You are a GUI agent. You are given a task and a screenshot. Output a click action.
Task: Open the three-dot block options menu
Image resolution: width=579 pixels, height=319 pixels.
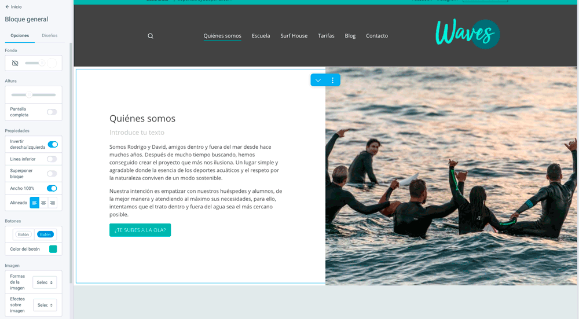point(333,80)
